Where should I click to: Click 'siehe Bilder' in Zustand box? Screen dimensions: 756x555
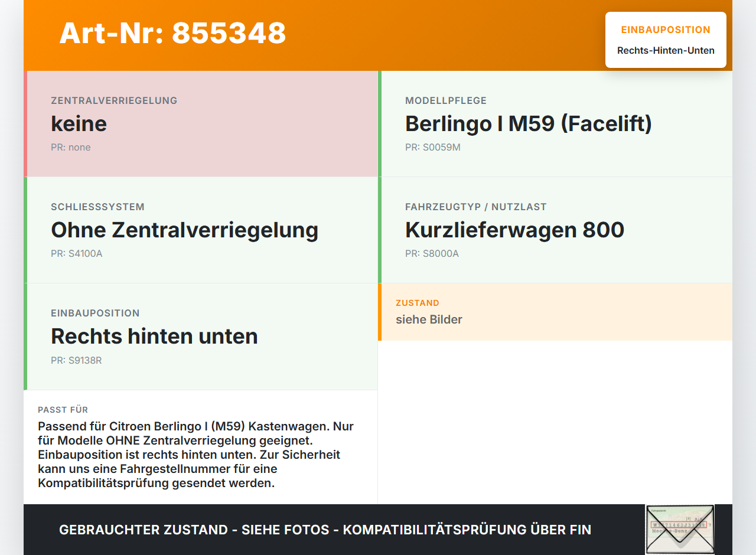pos(429,319)
